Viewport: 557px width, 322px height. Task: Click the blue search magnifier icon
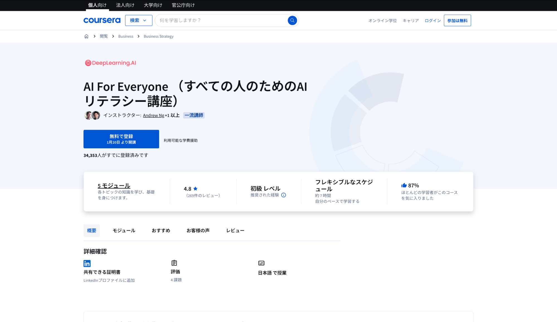292,20
